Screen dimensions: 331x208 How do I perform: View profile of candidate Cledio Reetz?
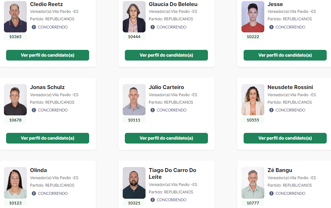point(47,55)
